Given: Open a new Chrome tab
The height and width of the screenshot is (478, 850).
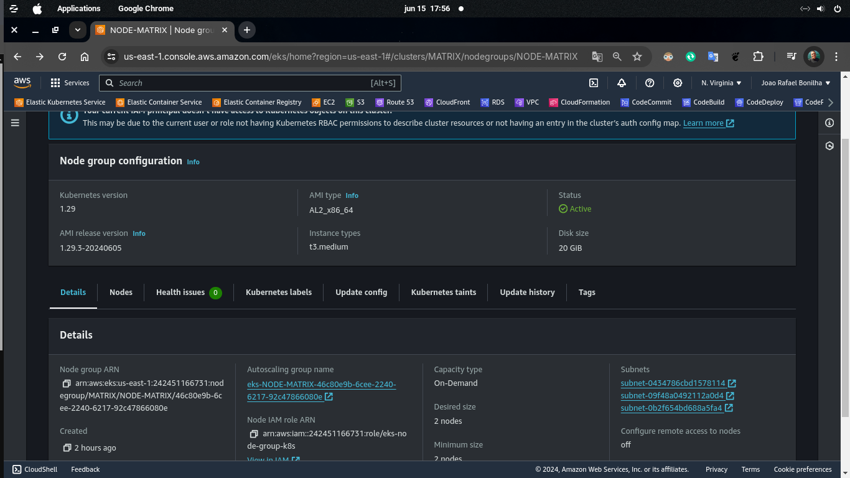Looking at the screenshot, I should 247,30.
